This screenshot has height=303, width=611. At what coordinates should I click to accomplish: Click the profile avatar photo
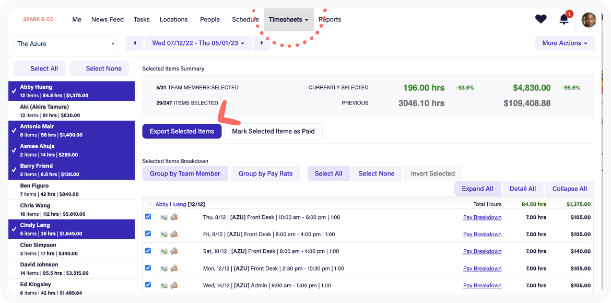[x=589, y=19]
